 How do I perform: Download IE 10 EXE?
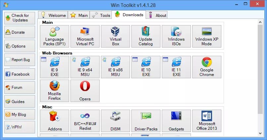pos(146,67)
